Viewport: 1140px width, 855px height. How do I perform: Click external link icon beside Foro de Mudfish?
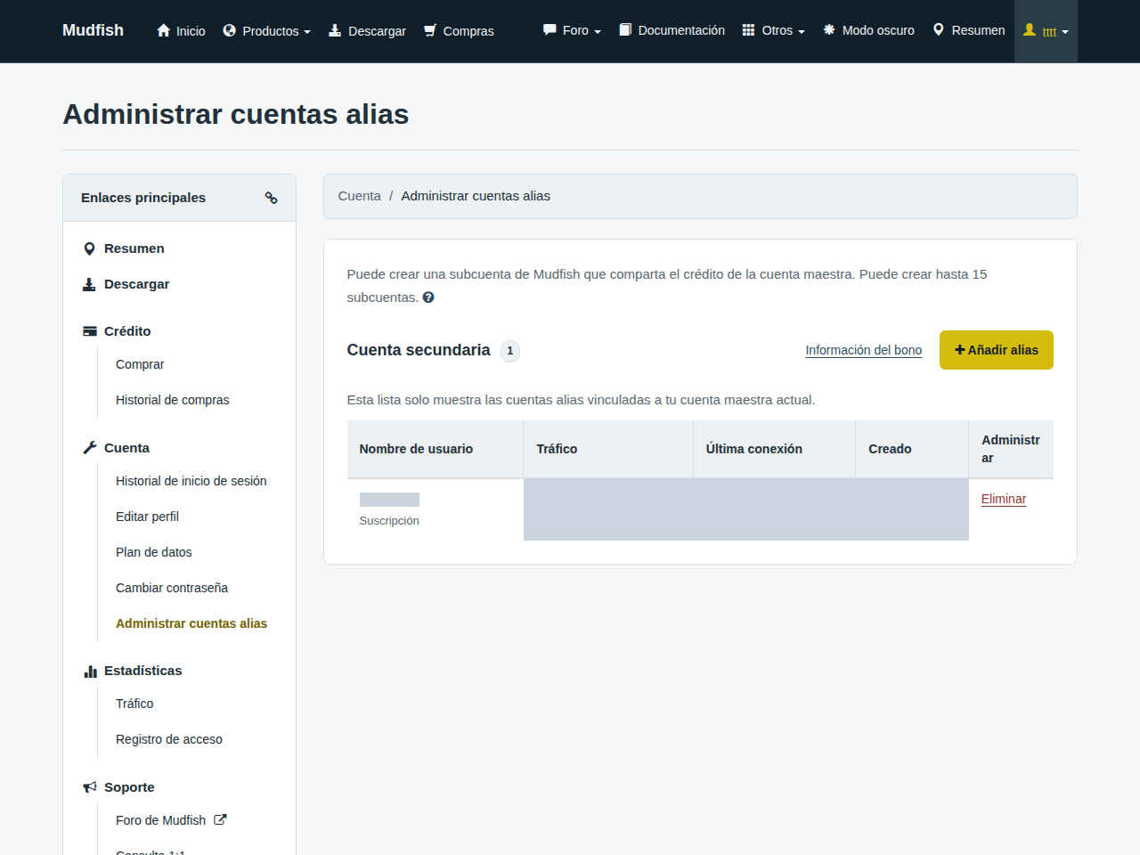tap(220, 820)
